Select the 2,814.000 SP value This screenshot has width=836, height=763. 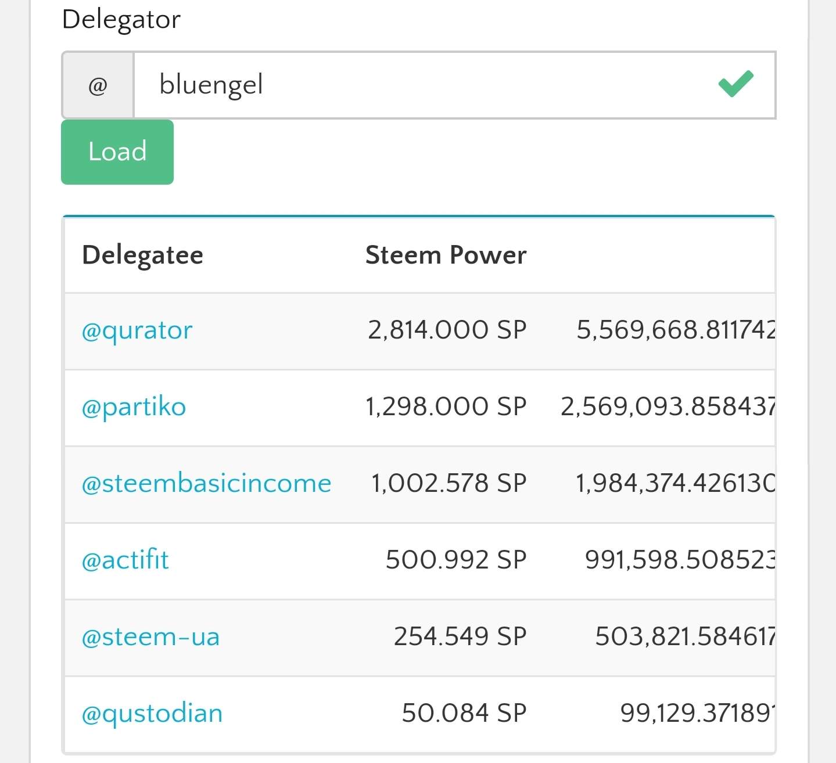click(447, 330)
